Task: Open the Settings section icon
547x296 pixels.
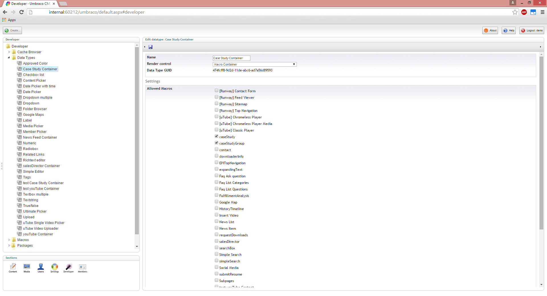Action: pos(54,268)
